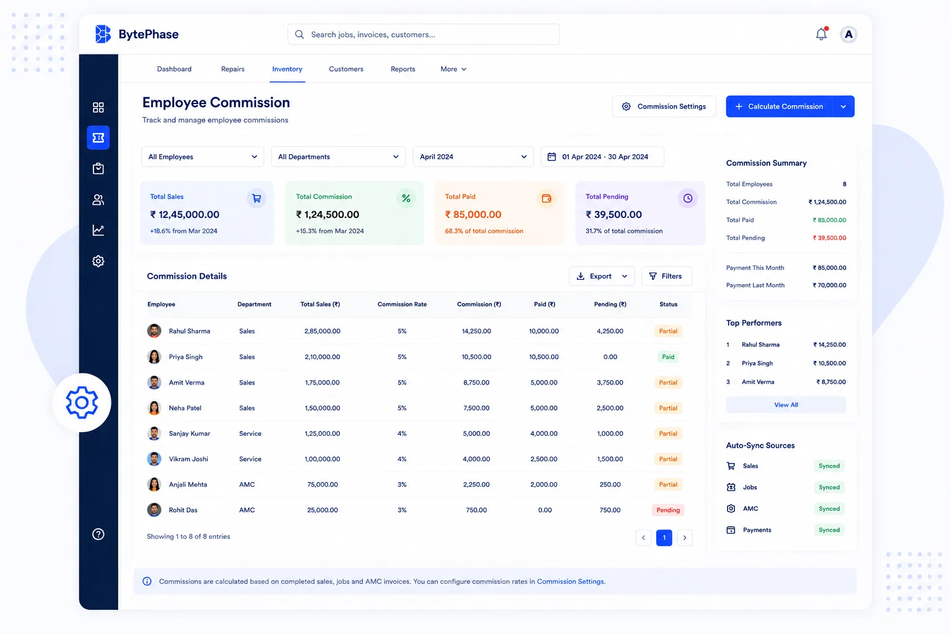
Task: Select page 1 in pagination
Action: pos(664,537)
